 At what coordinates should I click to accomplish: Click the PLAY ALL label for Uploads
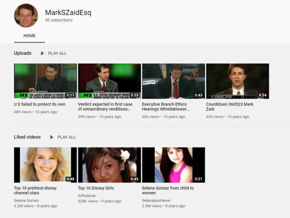click(57, 54)
